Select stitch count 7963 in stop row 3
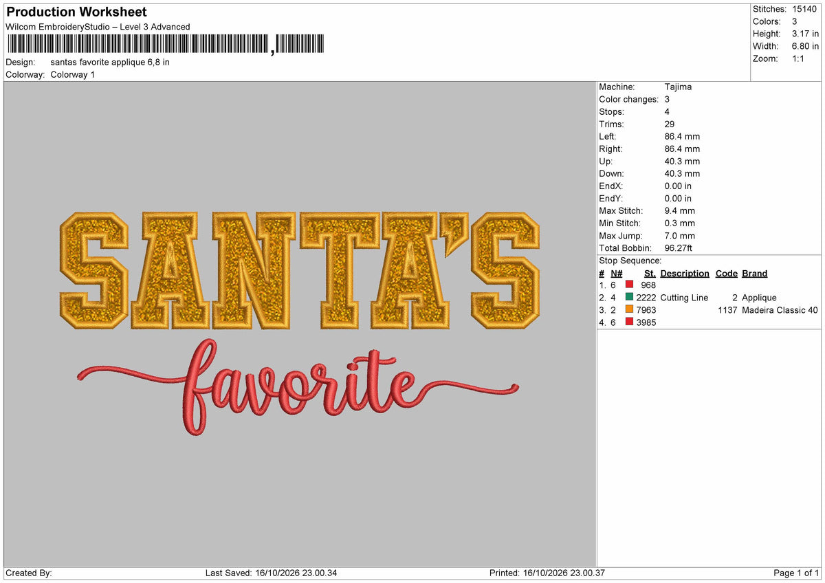 click(646, 309)
